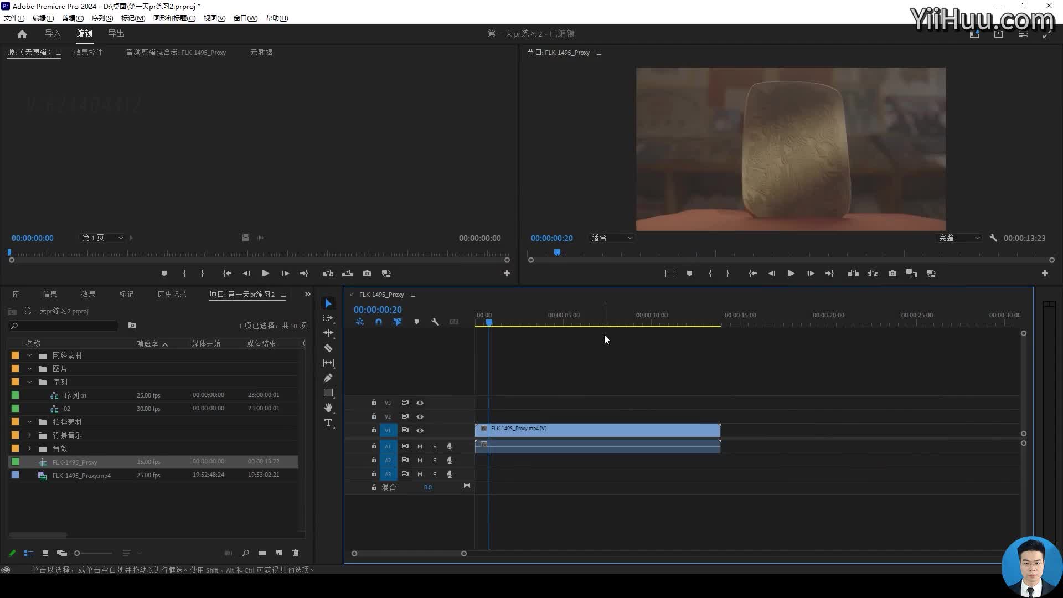Image resolution: width=1063 pixels, height=598 pixels.
Task: Mute audio track A3
Action: coord(420,474)
